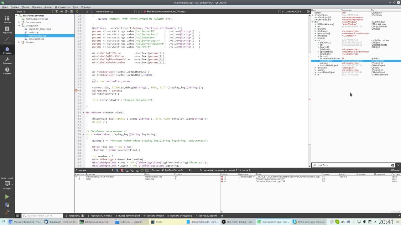Screen dimensions: 401x225
Task: Open the Debug mode in left sidebar
Action: coord(7,50)
